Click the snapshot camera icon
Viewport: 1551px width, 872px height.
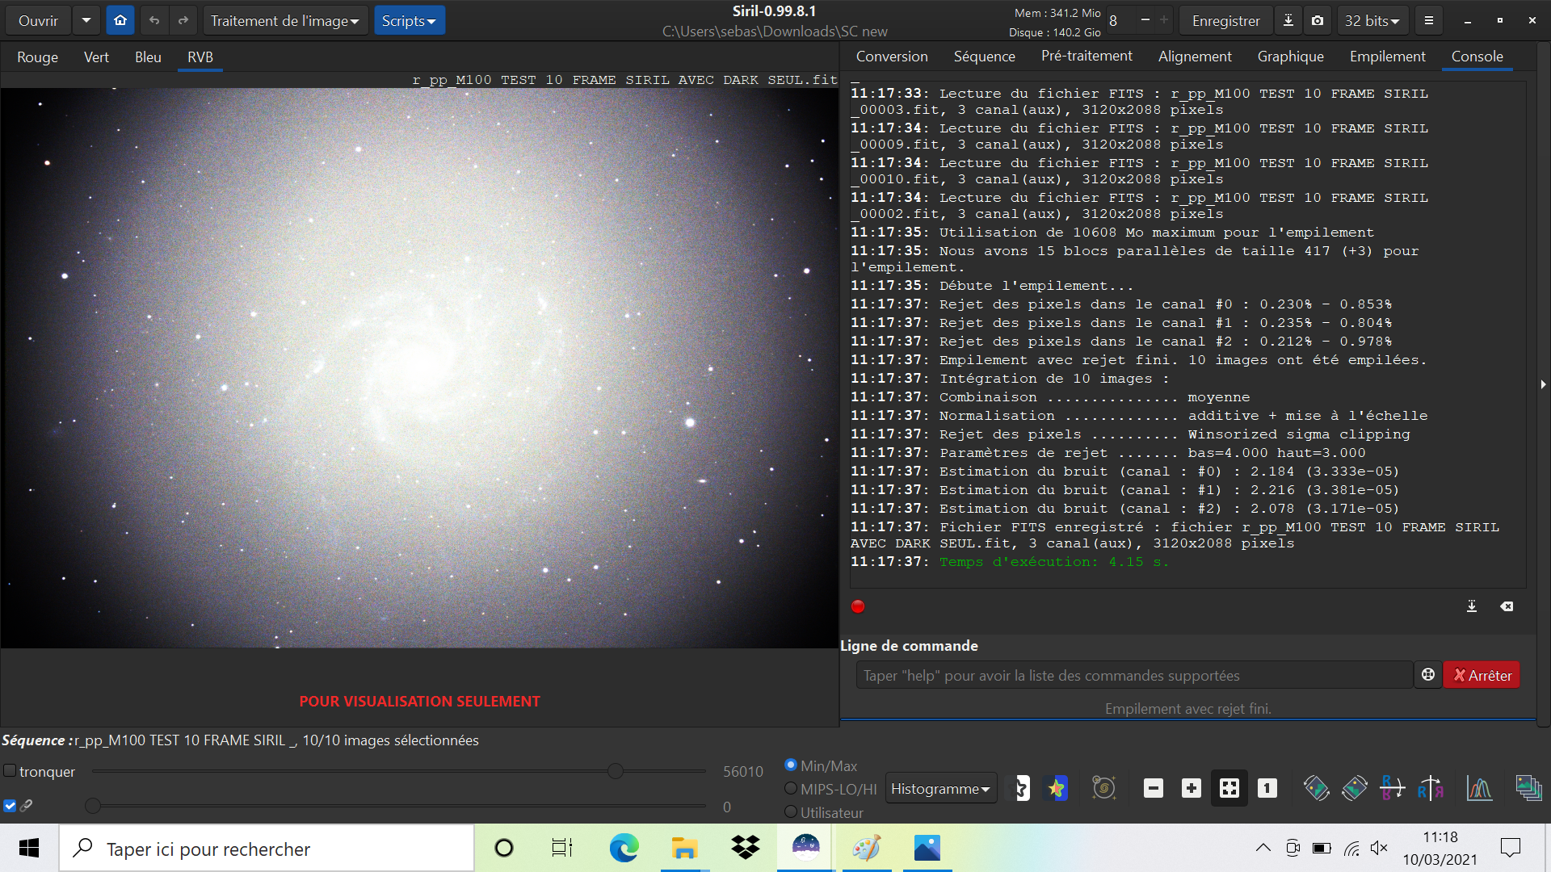click(1318, 21)
